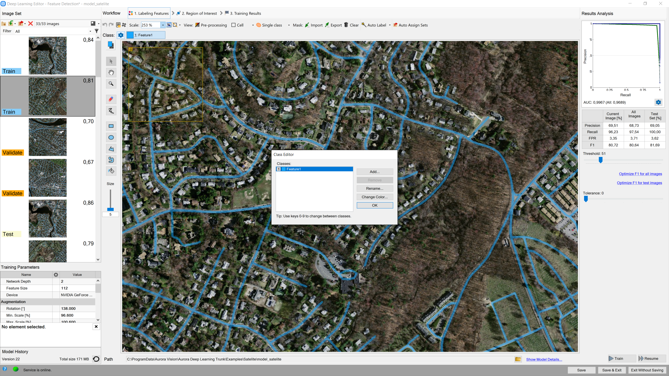Click Optimize F1 for all images link

[640, 174]
